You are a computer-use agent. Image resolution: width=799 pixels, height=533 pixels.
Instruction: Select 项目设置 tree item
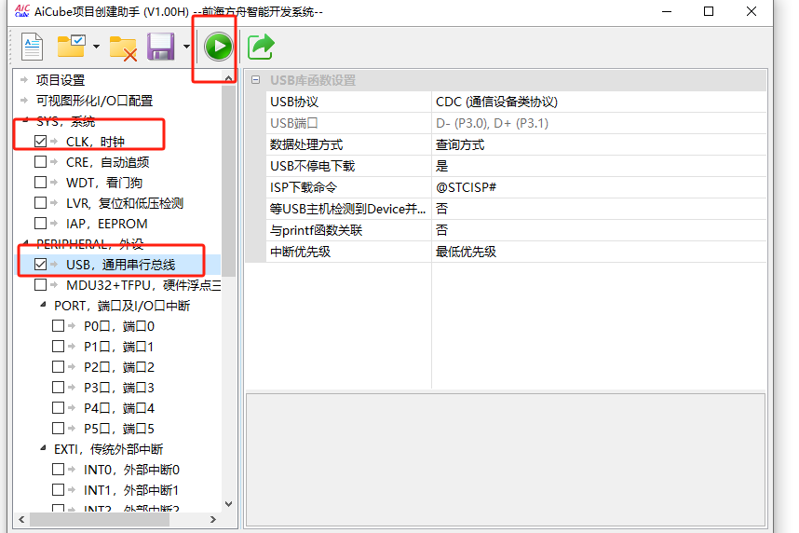[x=61, y=80]
